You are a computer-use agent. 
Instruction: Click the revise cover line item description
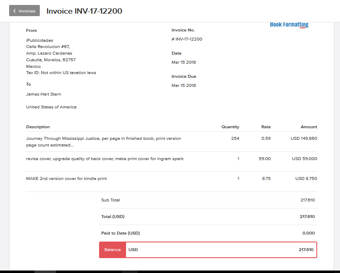coord(105,159)
